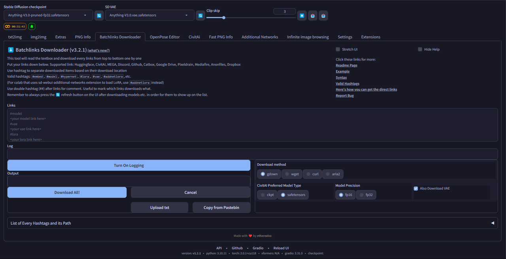The image size is (506, 259).
Task: Open the Stable Diffusion checkpoint dropdown
Action: 48,15
